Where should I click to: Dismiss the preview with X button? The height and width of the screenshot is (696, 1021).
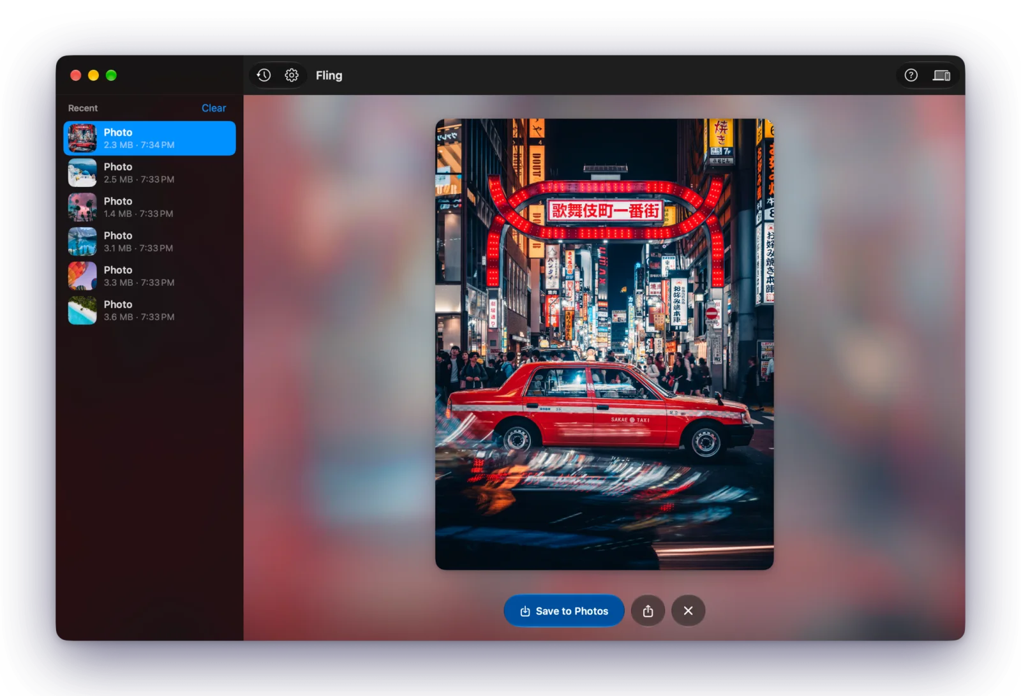(688, 611)
